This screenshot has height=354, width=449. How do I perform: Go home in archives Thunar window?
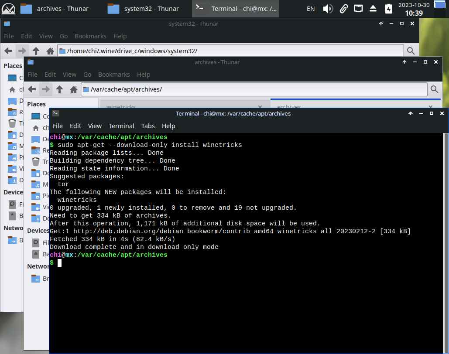(74, 89)
